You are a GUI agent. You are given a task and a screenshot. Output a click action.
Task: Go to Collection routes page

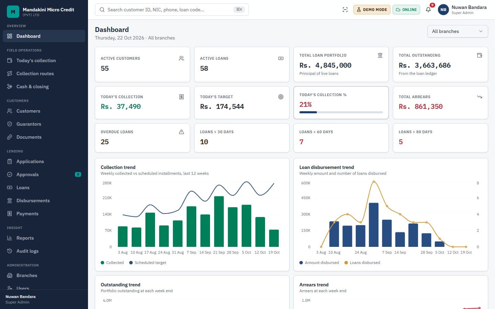pos(44,73)
